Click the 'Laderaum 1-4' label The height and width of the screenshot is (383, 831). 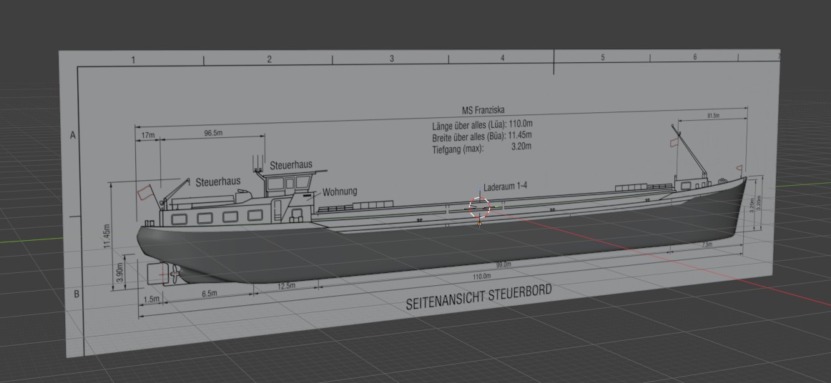(x=505, y=186)
